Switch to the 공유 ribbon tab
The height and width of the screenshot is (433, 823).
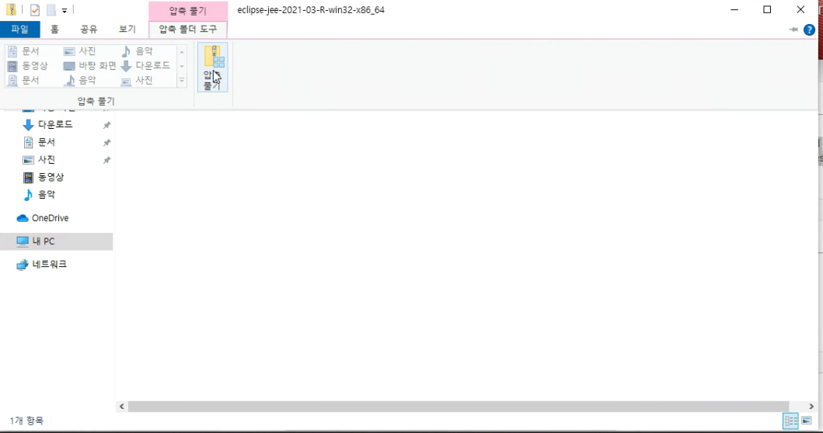(x=89, y=29)
